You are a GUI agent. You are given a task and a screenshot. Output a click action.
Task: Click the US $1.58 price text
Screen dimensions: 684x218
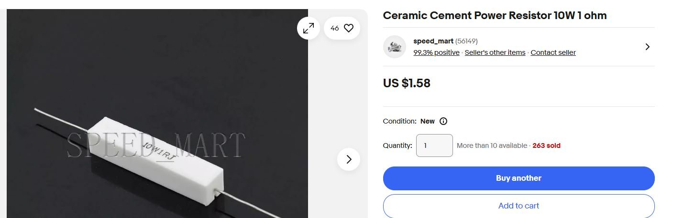click(407, 83)
